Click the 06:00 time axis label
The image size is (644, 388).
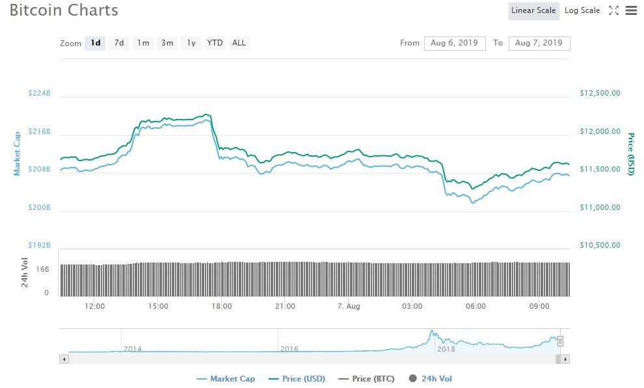point(476,306)
